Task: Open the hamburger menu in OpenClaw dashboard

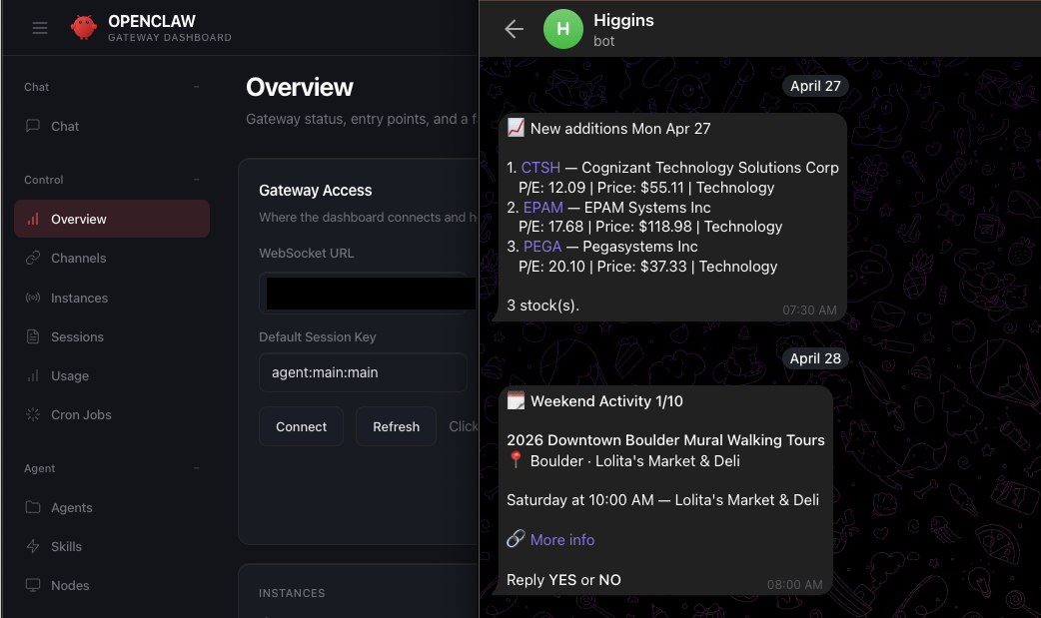Action: (x=40, y=28)
